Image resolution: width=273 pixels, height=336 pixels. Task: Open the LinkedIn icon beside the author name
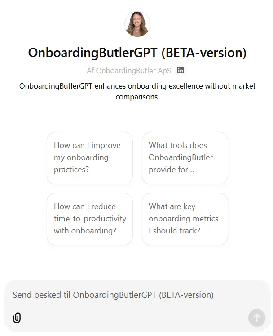[181, 71]
